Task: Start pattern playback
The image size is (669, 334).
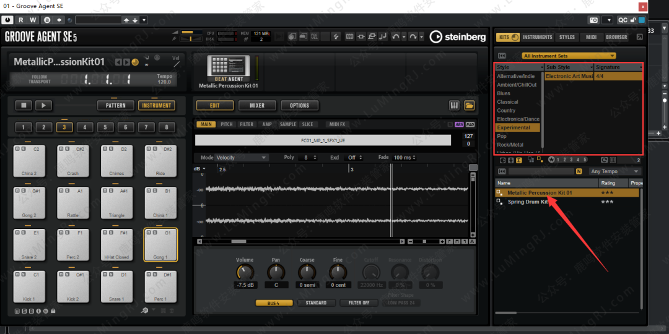Action: pos(43,105)
